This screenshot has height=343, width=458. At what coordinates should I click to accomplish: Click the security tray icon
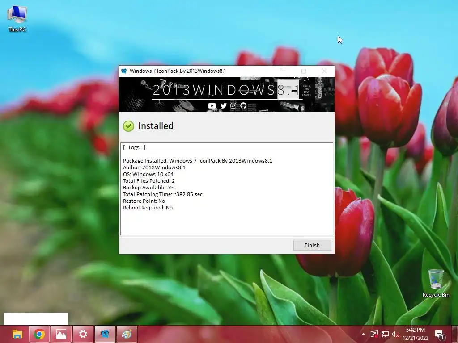374,334
